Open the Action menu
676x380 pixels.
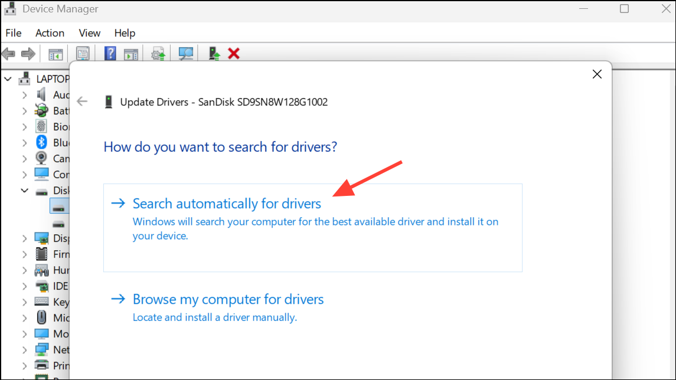click(x=50, y=33)
